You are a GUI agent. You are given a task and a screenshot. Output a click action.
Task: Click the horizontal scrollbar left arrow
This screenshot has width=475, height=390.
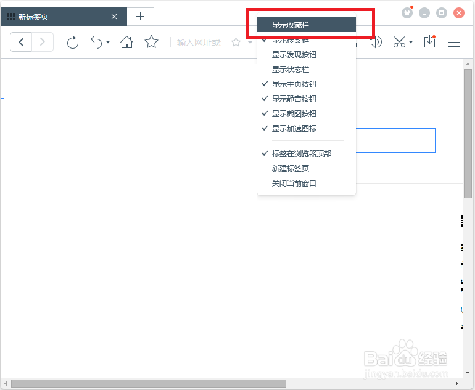(6, 383)
